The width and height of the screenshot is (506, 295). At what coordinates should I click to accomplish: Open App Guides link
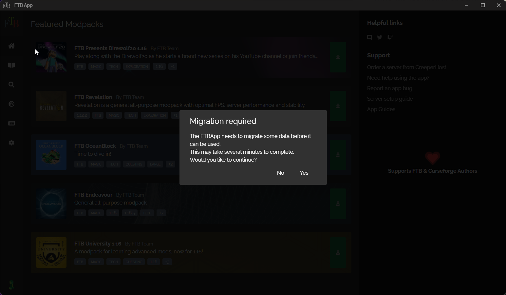coord(381,109)
